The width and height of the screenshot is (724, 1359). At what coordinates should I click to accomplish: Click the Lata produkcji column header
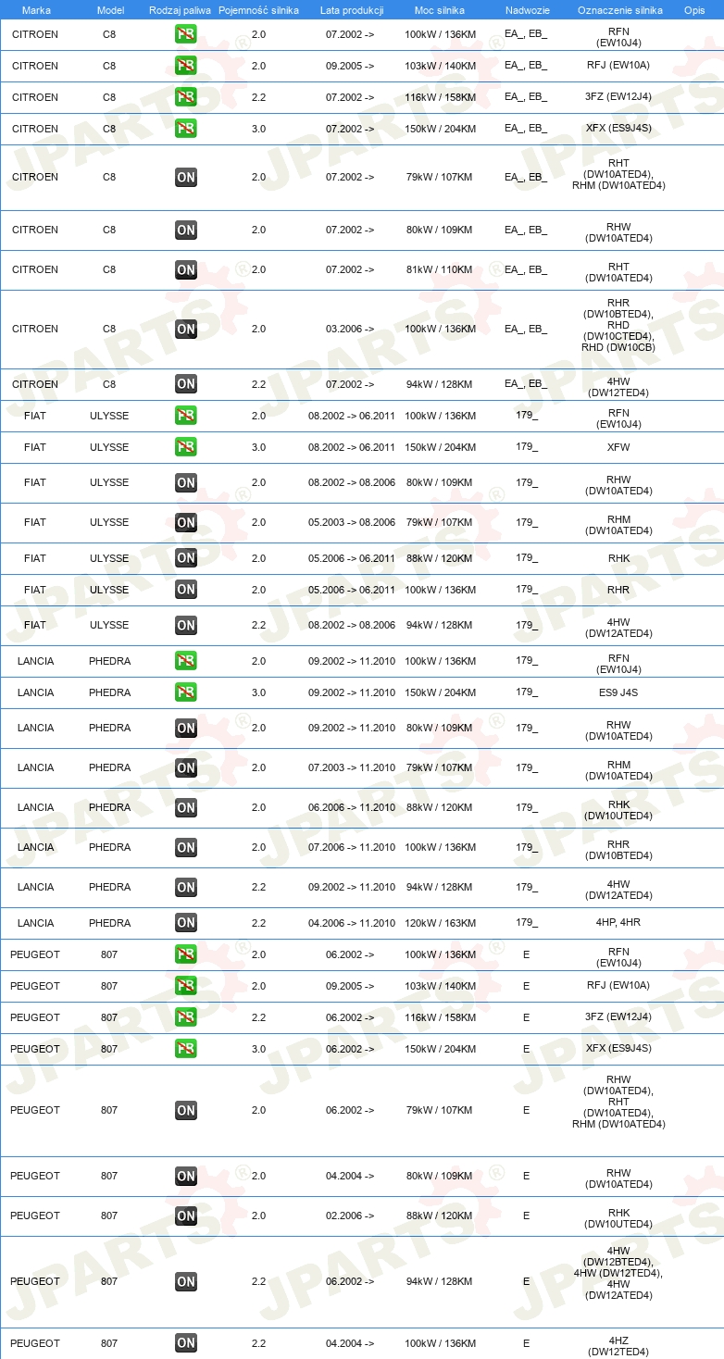(352, 10)
